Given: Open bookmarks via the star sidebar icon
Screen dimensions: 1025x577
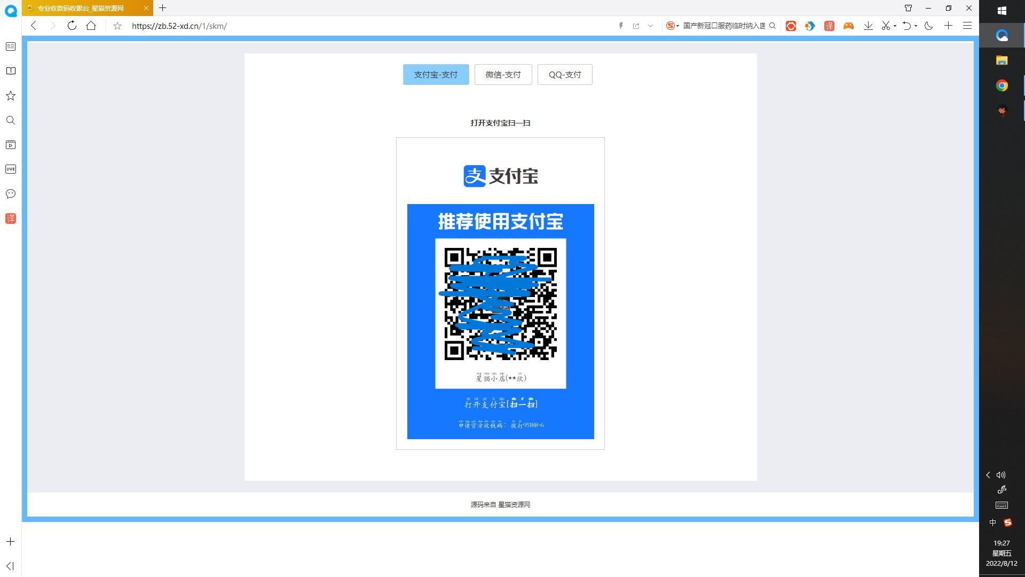Looking at the screenshot, I should pyautogui.click(x=10, y=95).
